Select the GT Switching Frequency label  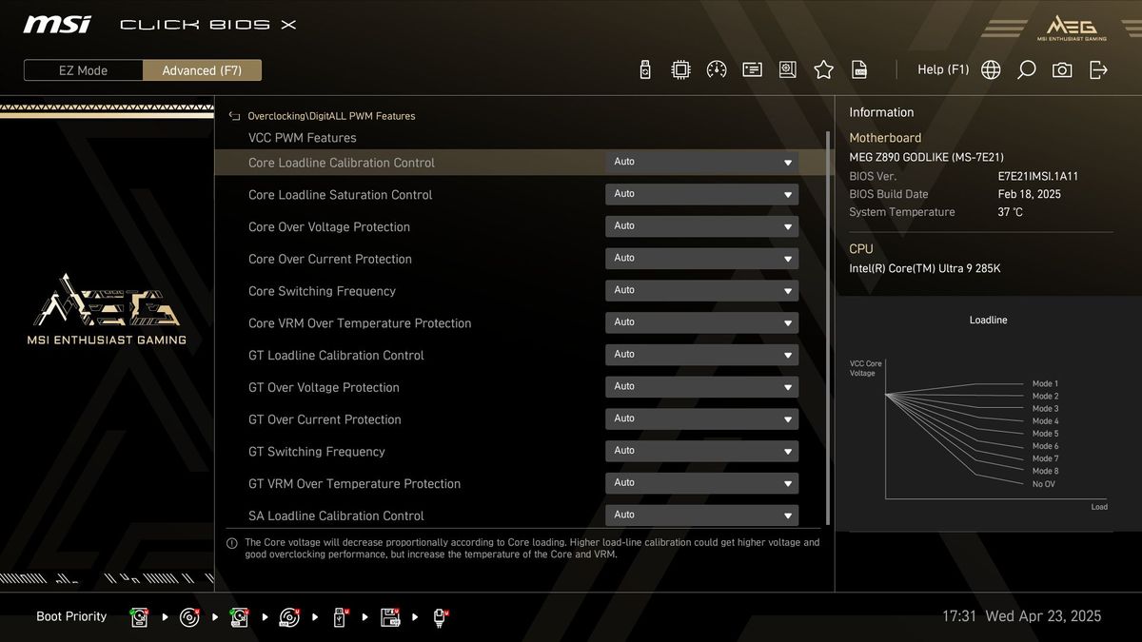(x=317, y=452)
